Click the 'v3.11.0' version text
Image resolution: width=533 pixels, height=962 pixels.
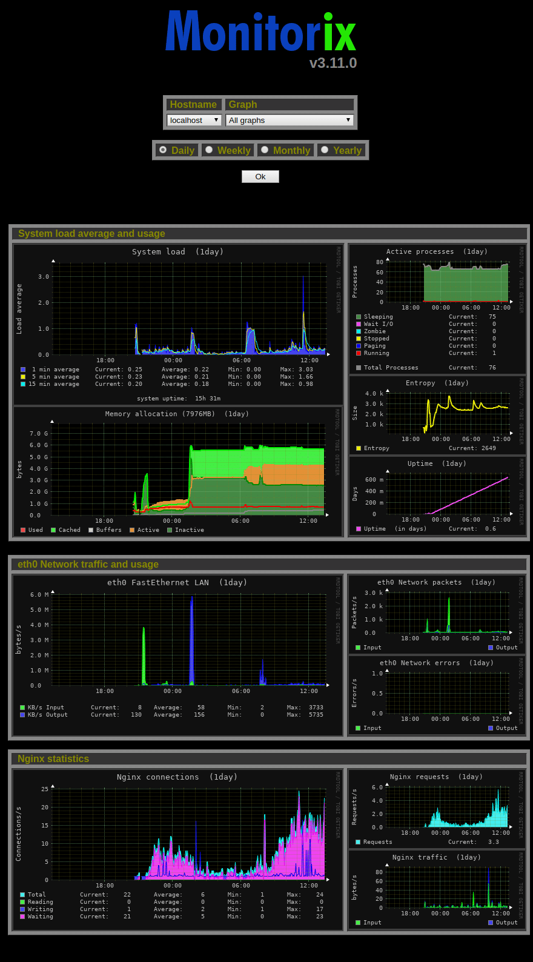333,63
